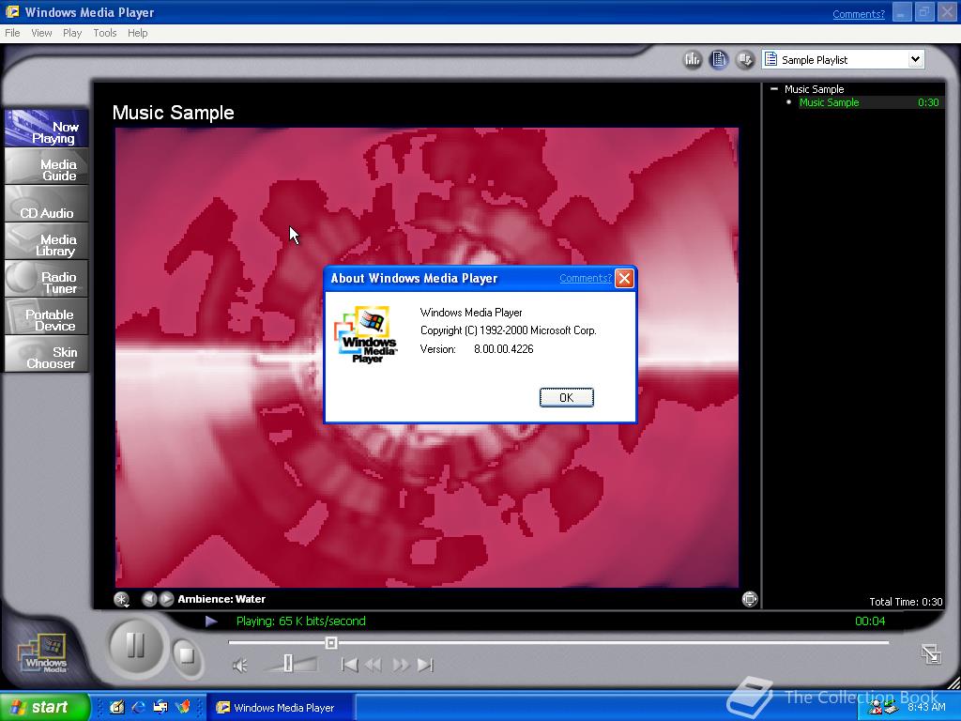Click the seek bar position handle
The width and height of the screenshot is (961, 721).
click(331, 642)
